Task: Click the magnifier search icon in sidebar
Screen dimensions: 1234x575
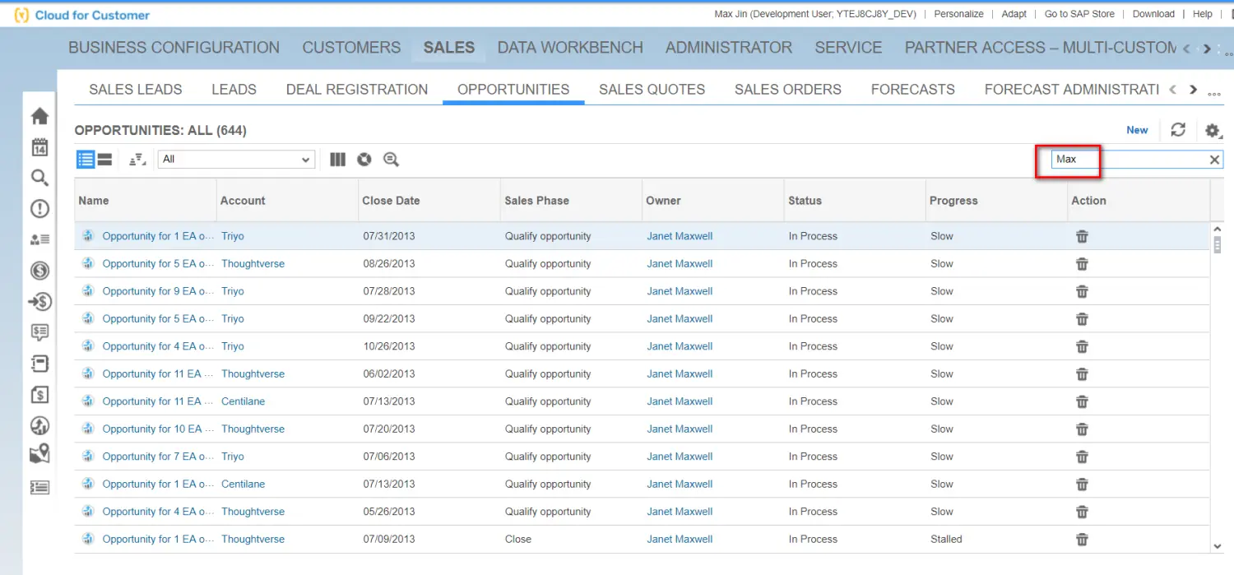Action: pos(39,178)
